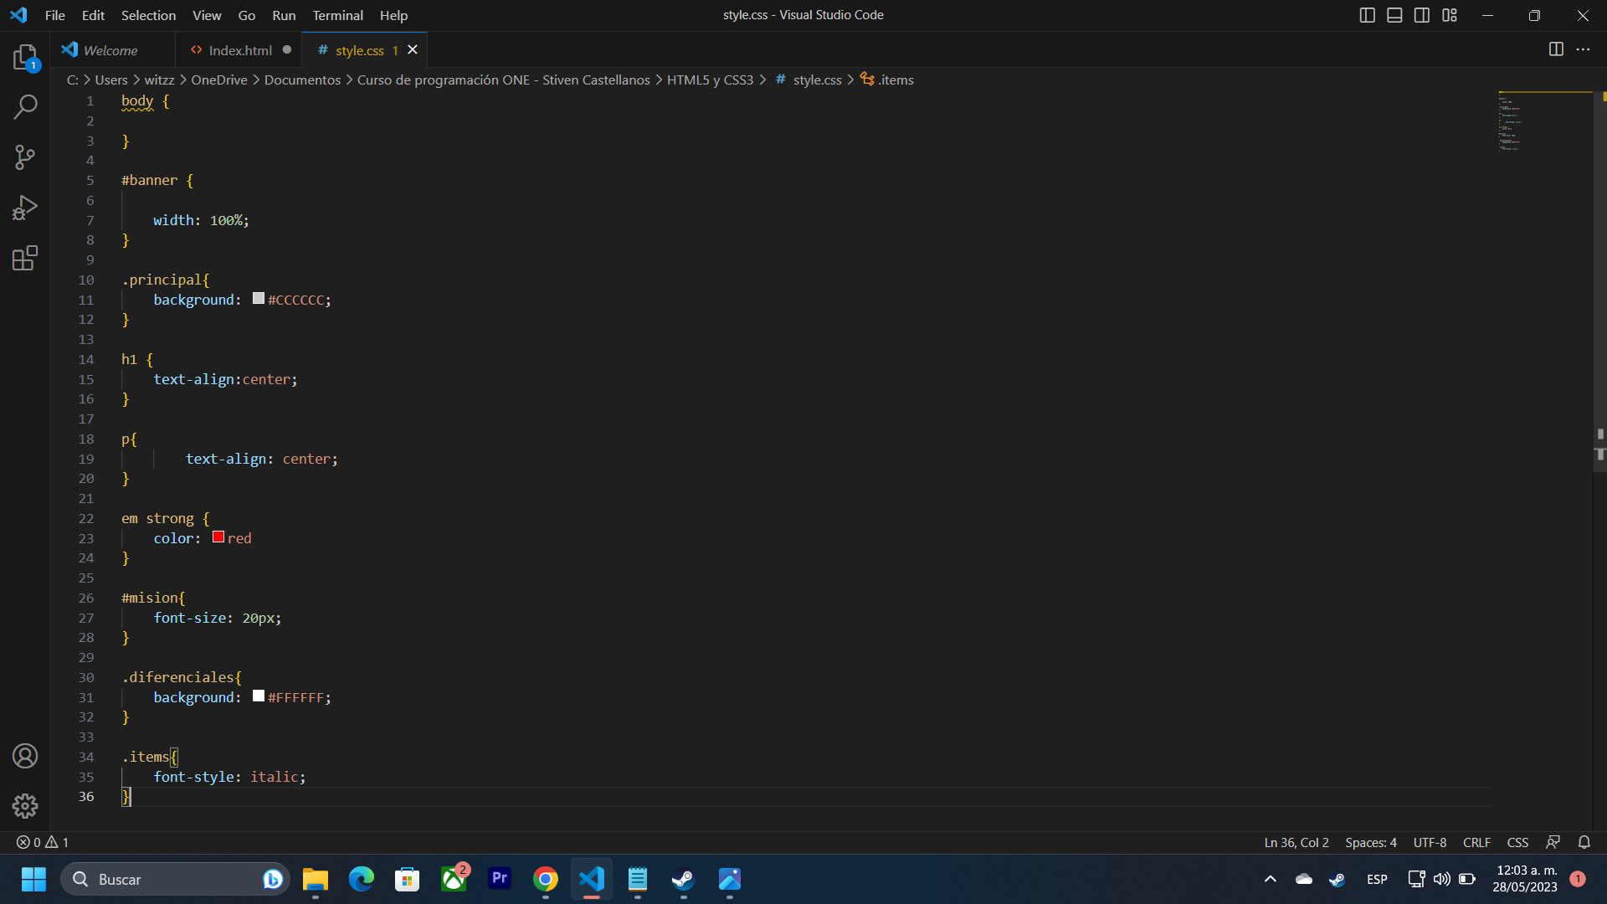Image resolution: width=1607 pixels, height=904 pixels.
Task: Open color picker for red swatch
Action: click(x=218, y=537)
